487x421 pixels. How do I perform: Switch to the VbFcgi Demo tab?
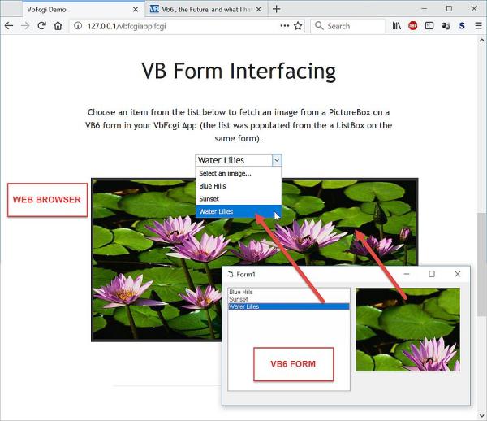tap(84, 9)
